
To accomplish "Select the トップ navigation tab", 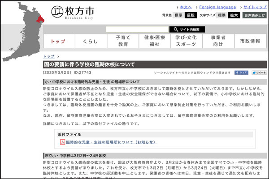I will 58,41.
